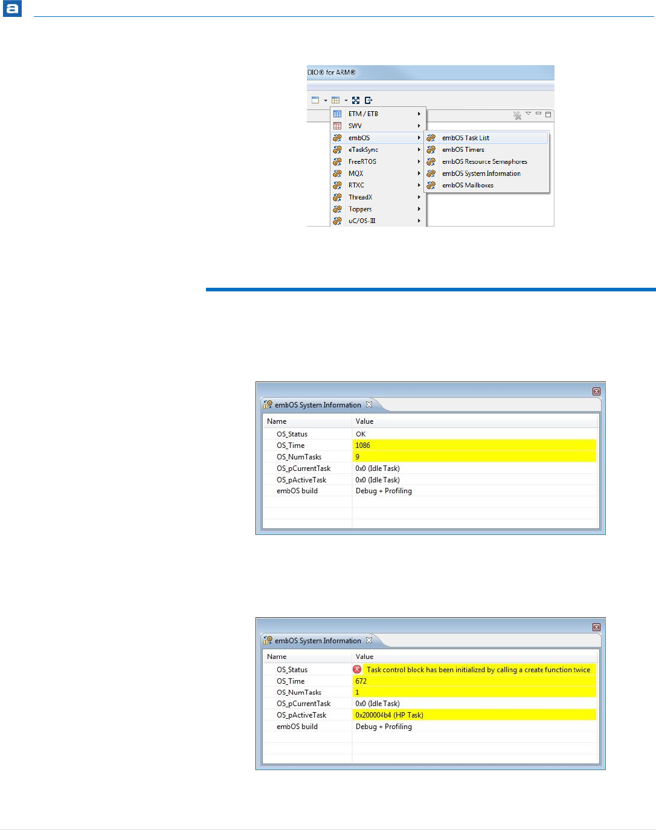Click the table-view icon in the toolbar

[335, 100]
